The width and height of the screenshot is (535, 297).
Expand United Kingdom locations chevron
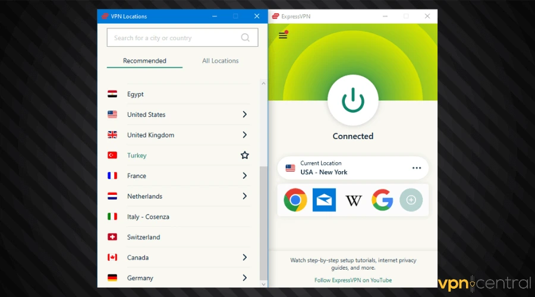pos(245,135)
